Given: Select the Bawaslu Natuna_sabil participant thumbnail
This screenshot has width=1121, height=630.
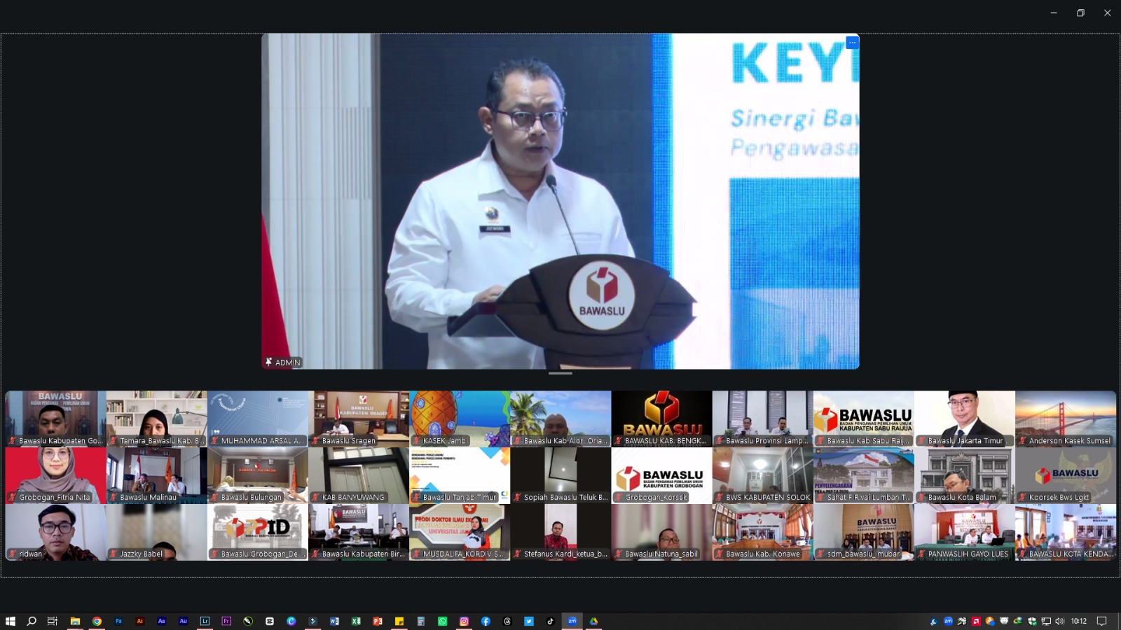Looking at the screenshot, I should (662, 532).
